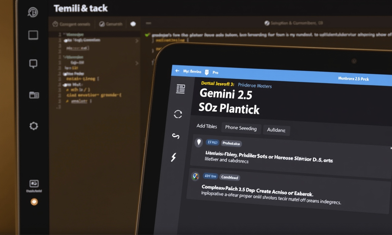
Task: Click the "Temili & tack" window title
Action: [81, 8]
